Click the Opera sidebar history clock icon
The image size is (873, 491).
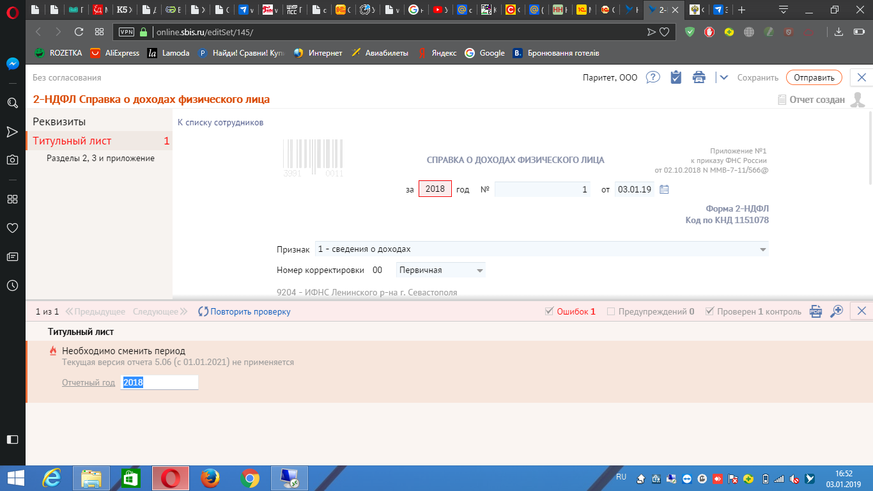coord(12,286)
